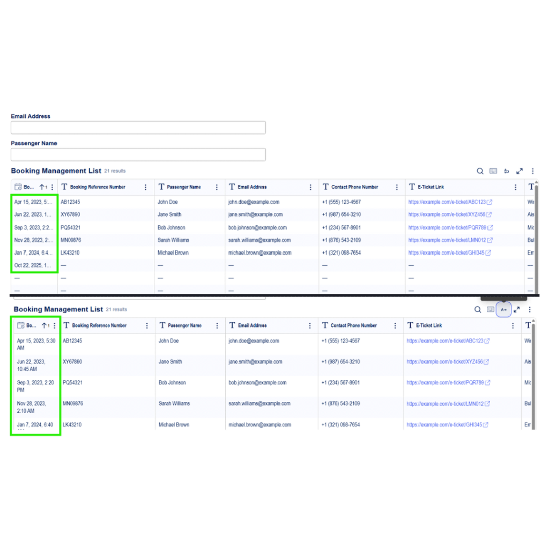549x549 pixels.
Task: Toggle sort arrow on upper table's date column
Action: tap(43, 187)
